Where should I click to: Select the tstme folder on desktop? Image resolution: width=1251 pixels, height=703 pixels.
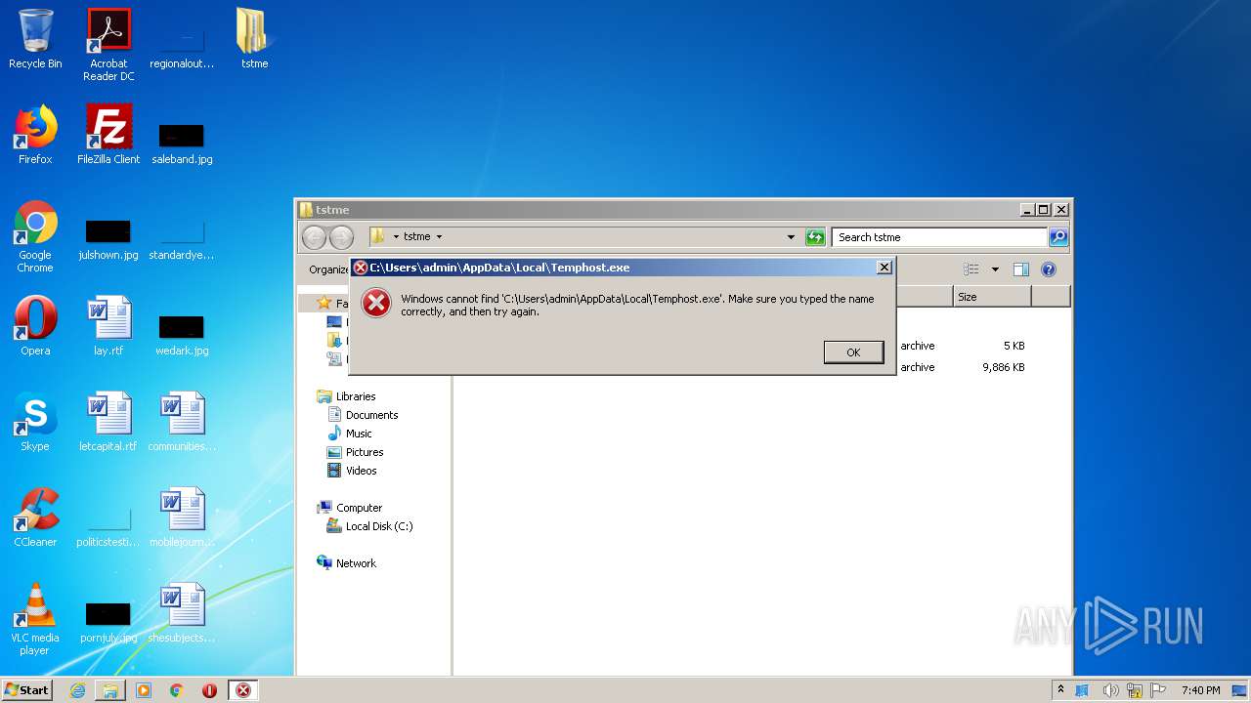[254, 39]
